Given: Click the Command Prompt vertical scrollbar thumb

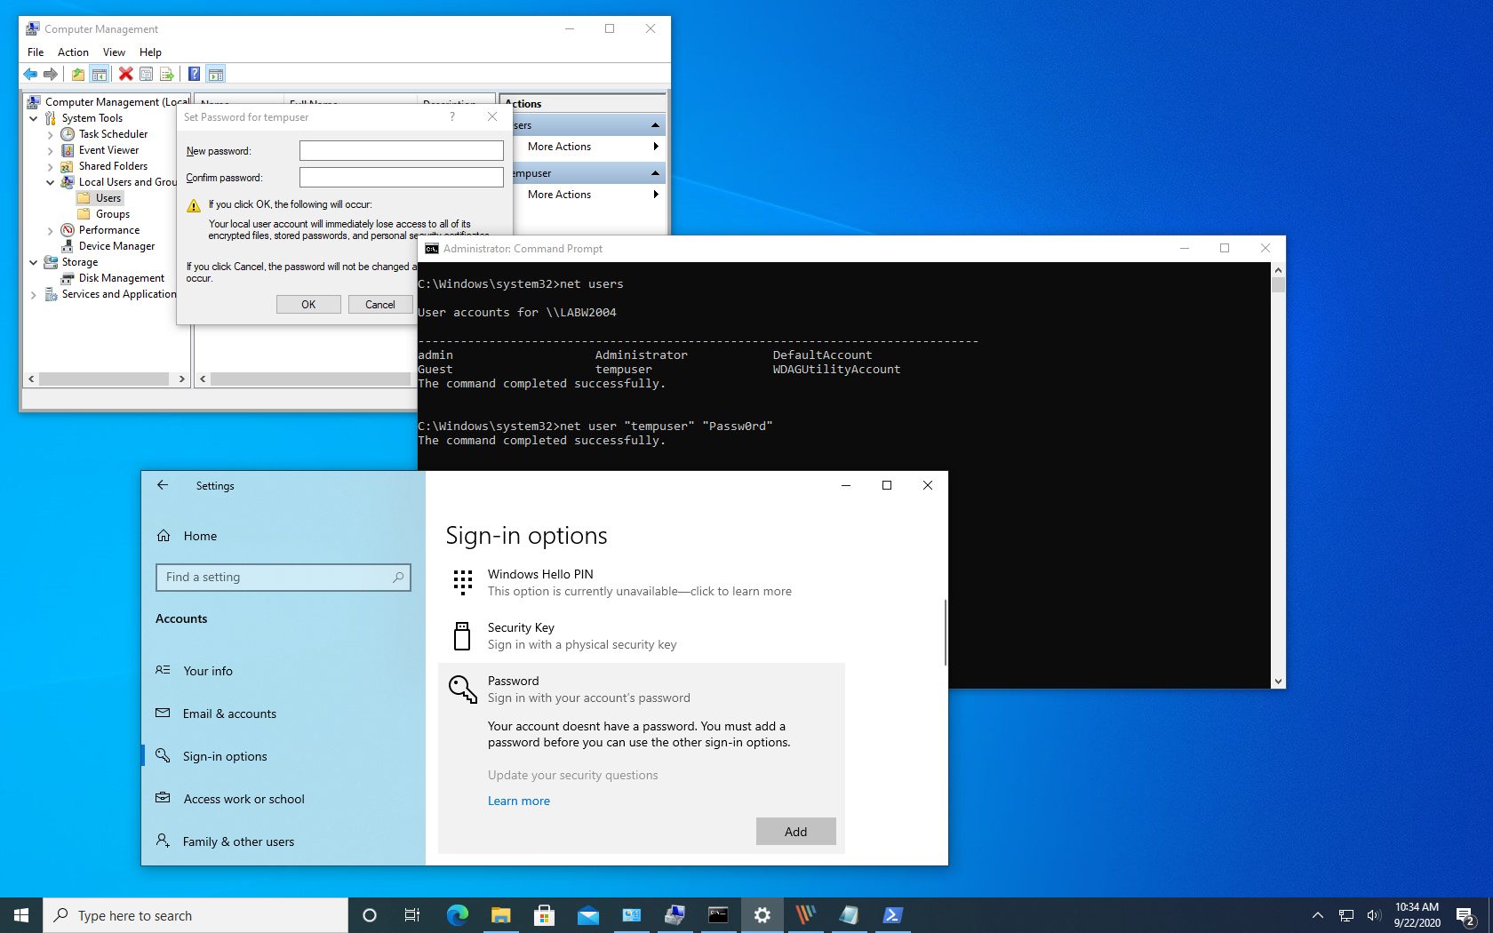Looking at the screenshot, I should [1278, 285].
